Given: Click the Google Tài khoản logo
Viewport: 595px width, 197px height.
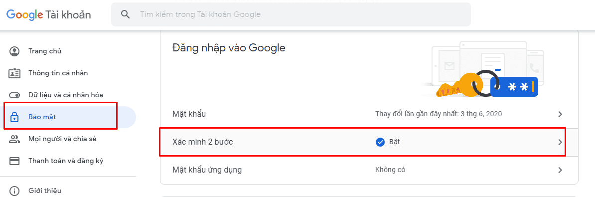Looking at the screenshot, I should pos(48,15).
